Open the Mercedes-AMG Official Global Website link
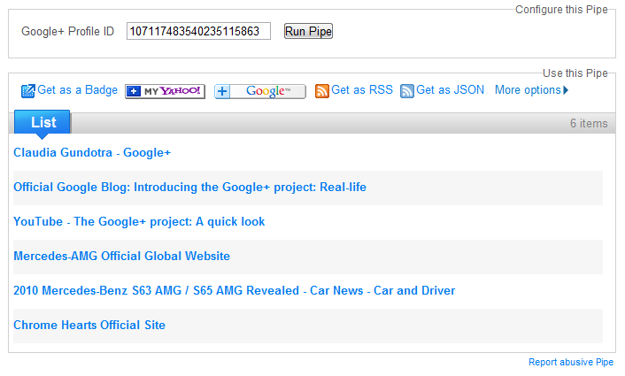 coord(121,256)
